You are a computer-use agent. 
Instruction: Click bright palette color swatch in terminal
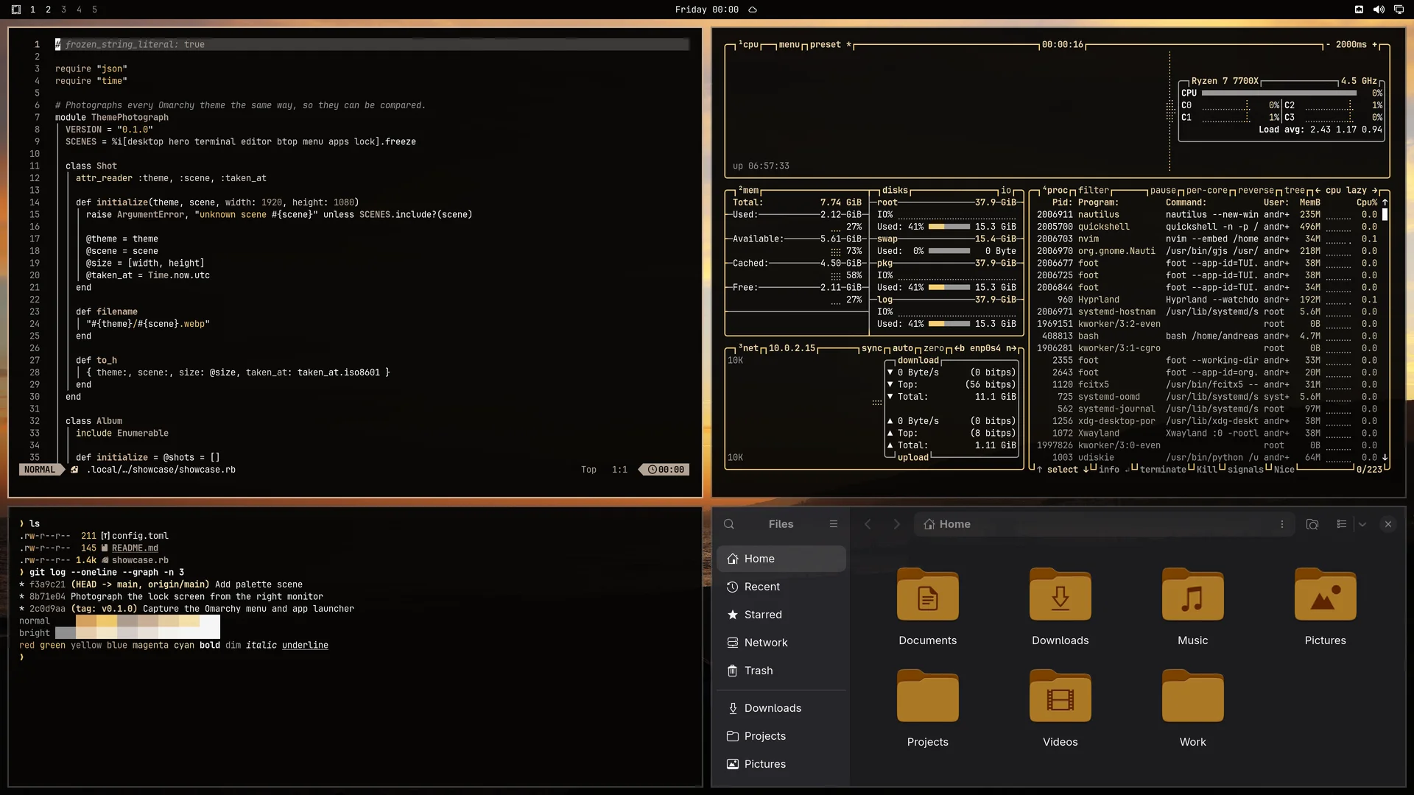pyautogui.click(x=138, y=633)
